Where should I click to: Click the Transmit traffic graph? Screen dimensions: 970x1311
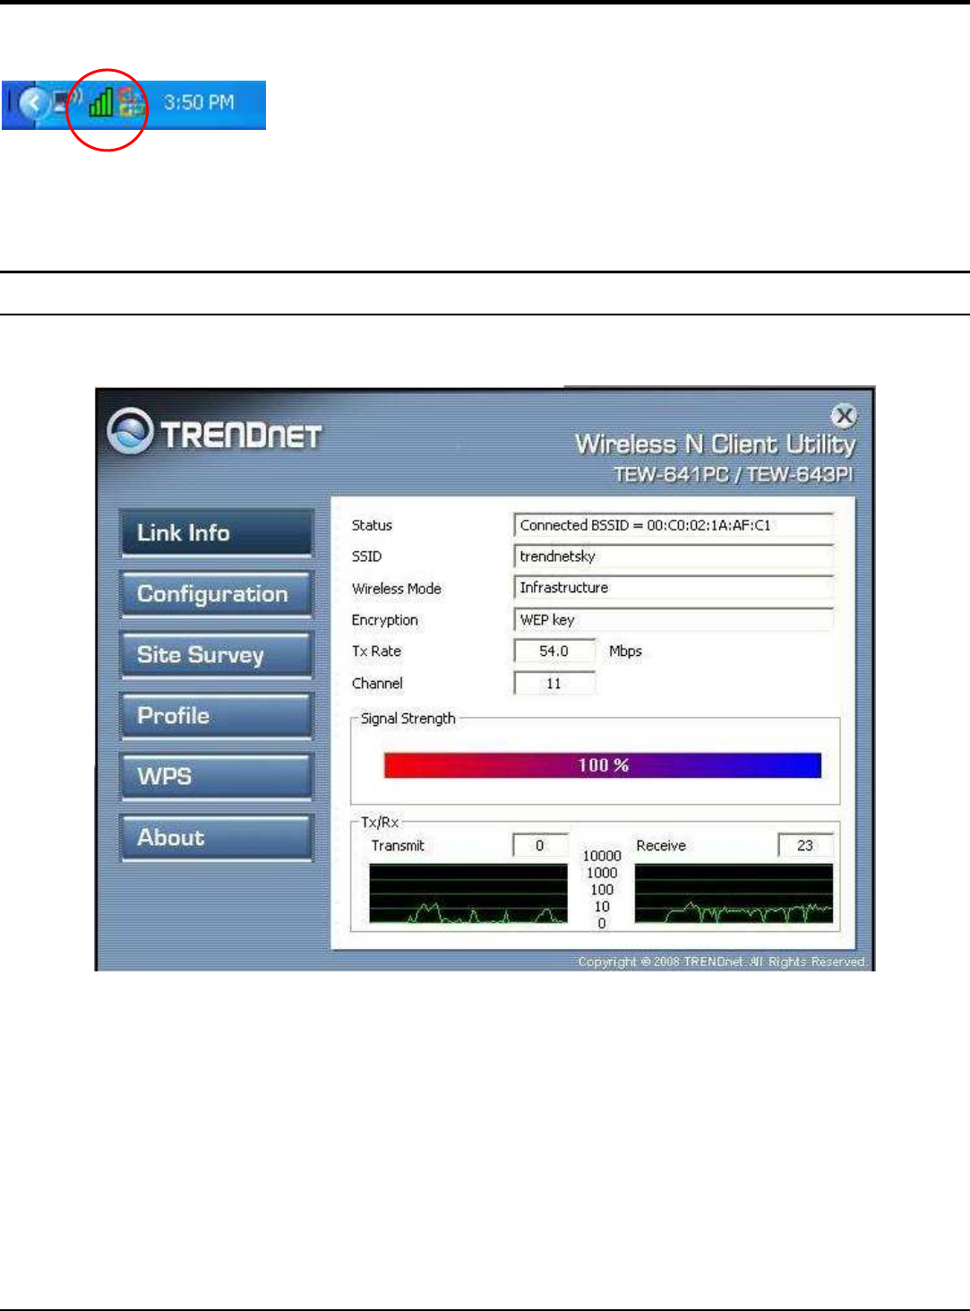[468, 893]
